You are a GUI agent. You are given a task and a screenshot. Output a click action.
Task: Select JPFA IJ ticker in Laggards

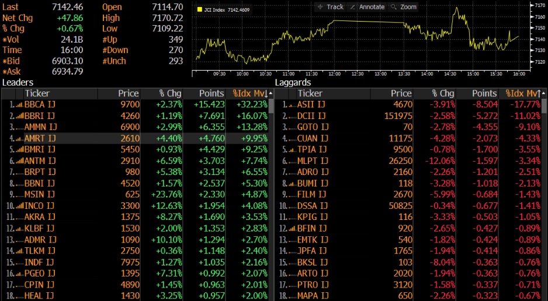pyautogui.click(x=312, y=251)
